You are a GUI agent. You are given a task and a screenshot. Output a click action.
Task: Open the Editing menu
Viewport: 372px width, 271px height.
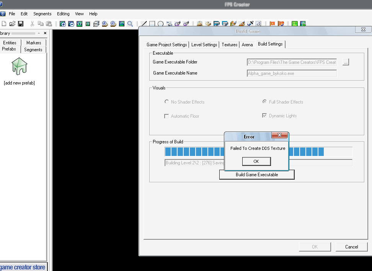(x=63, y=14)
